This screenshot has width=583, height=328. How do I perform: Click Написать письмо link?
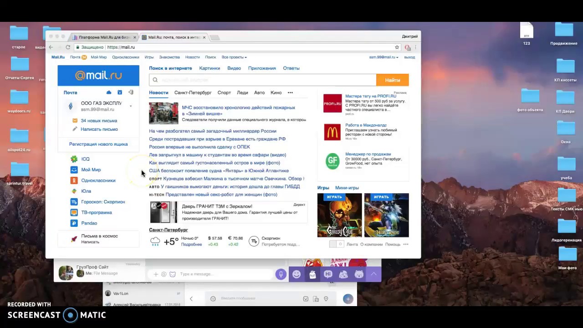click(99, 129)
